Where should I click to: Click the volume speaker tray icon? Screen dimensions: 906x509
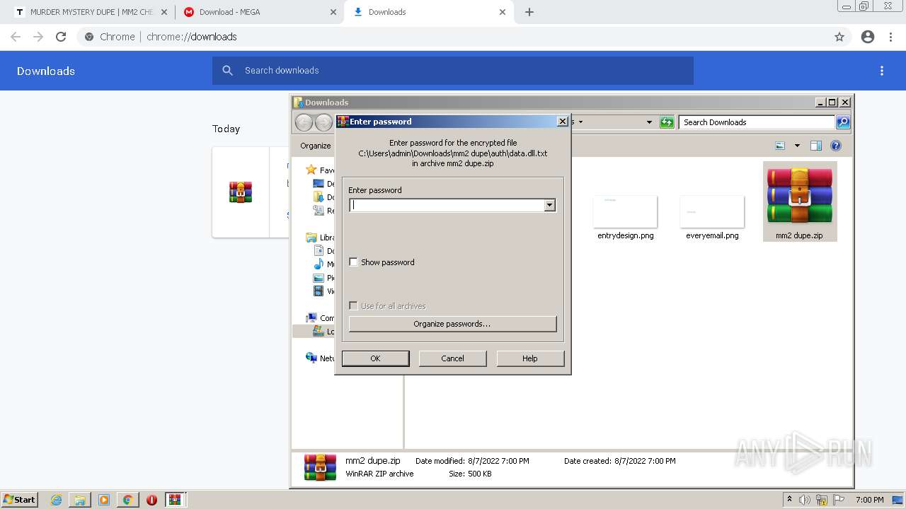[x=805, y=500]
